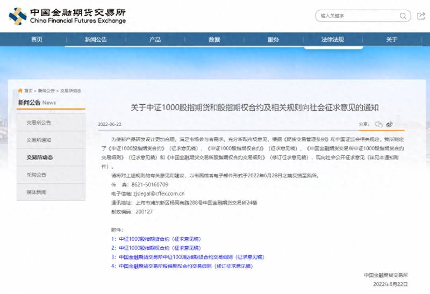Open the 关于 navigation menu item
This screenshot has height=294, width=430.
[x=392, y=39]
